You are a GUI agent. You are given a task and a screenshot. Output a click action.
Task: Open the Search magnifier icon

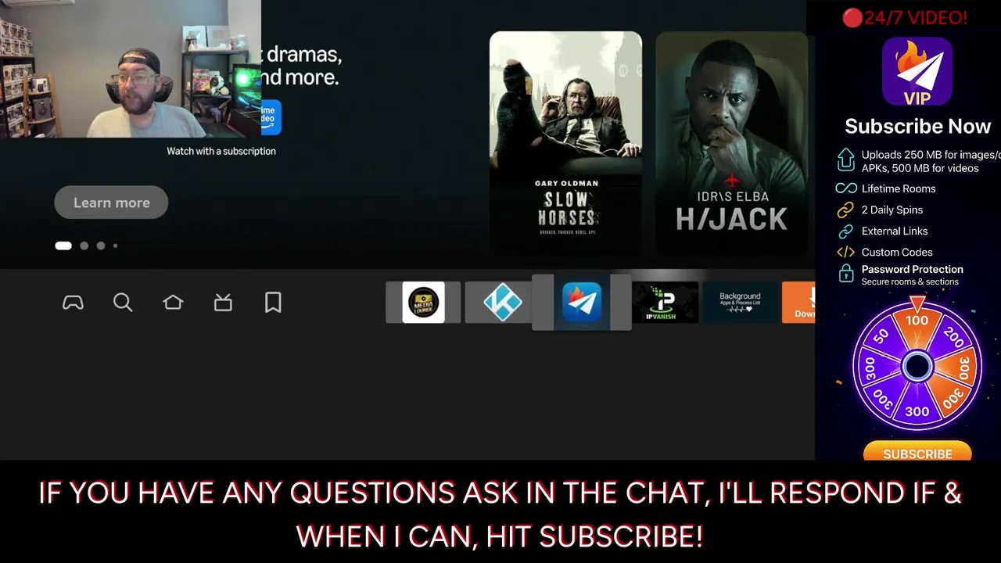(123, 303)
